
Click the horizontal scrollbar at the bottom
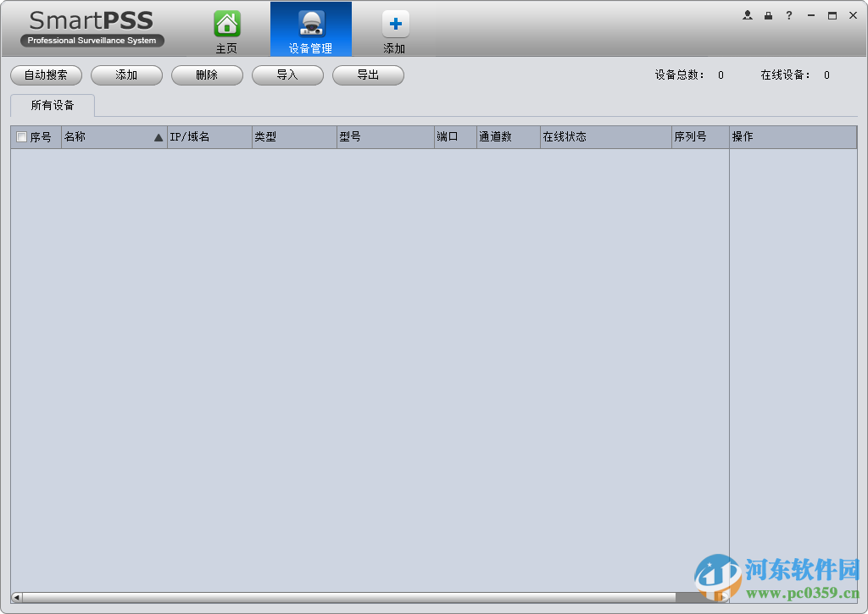(356, 596)
